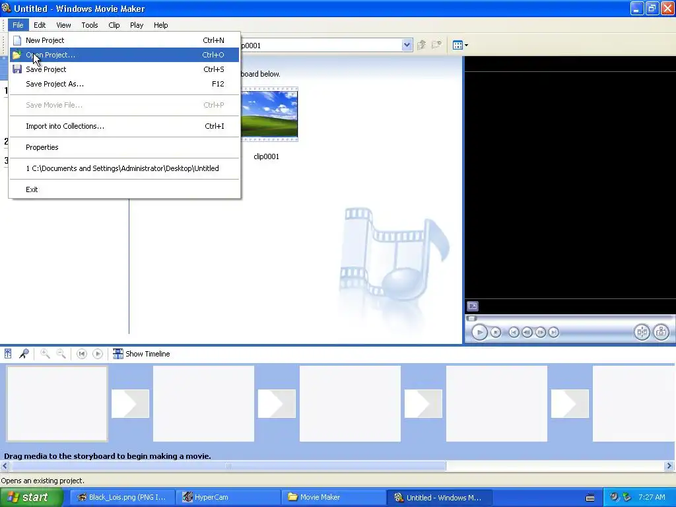Click the storyboard scroll left arrow
The image size is (676, 507).
pyautogui.click(x=5, y=466)
